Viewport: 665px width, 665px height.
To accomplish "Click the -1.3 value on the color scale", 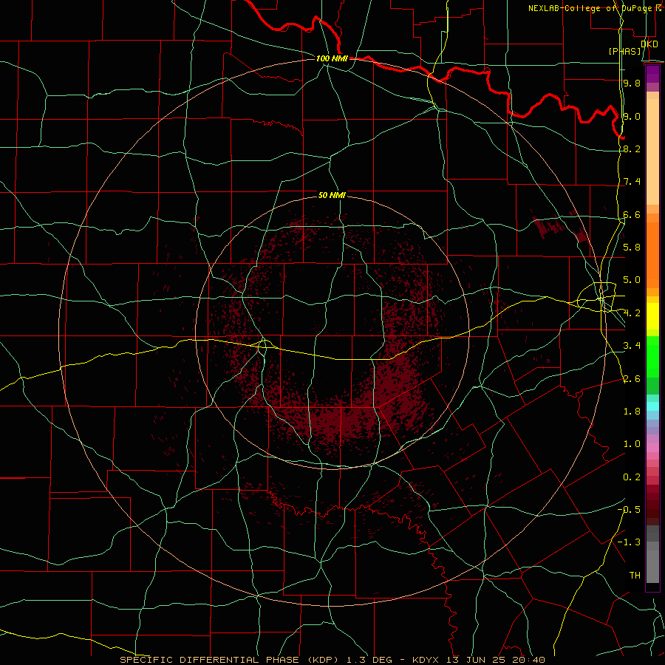I will (x=629, y=542).
